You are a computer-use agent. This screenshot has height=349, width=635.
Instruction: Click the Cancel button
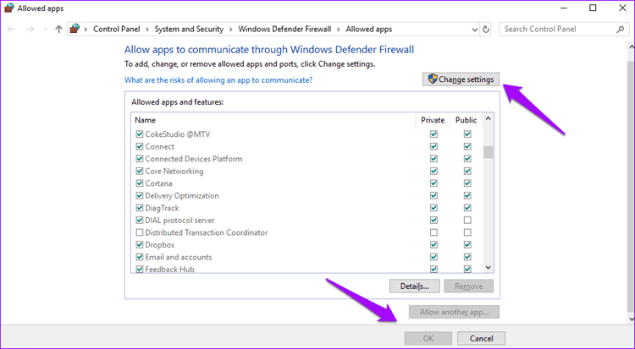[481, 338]
